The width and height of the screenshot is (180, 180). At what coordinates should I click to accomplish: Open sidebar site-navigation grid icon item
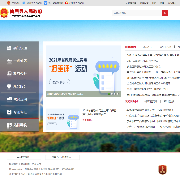(x=19, y=125)
